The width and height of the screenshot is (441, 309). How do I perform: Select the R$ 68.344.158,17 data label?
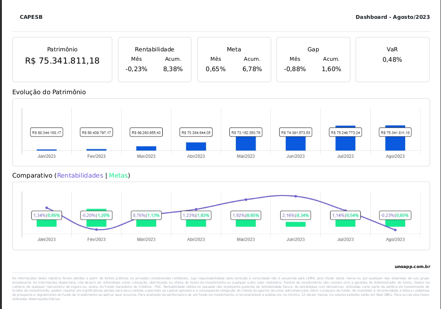click(x=47, y=133)
